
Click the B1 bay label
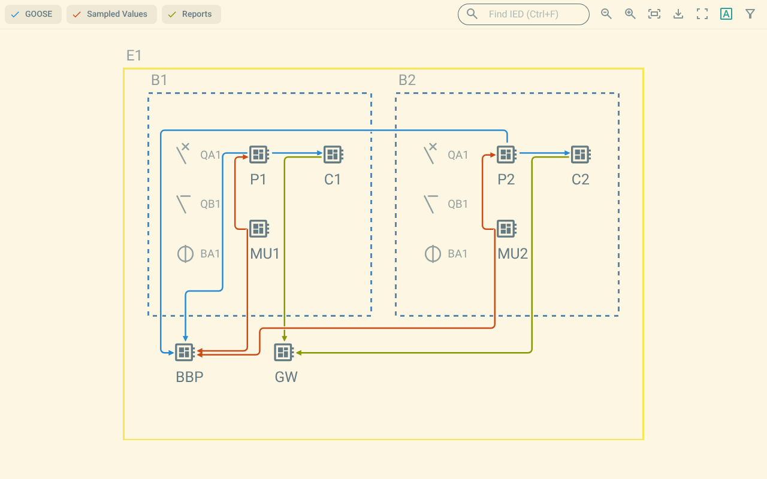coord(159,80)
